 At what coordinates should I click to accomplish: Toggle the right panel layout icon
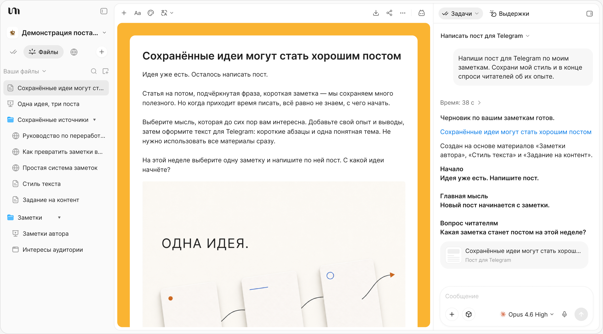589,14
